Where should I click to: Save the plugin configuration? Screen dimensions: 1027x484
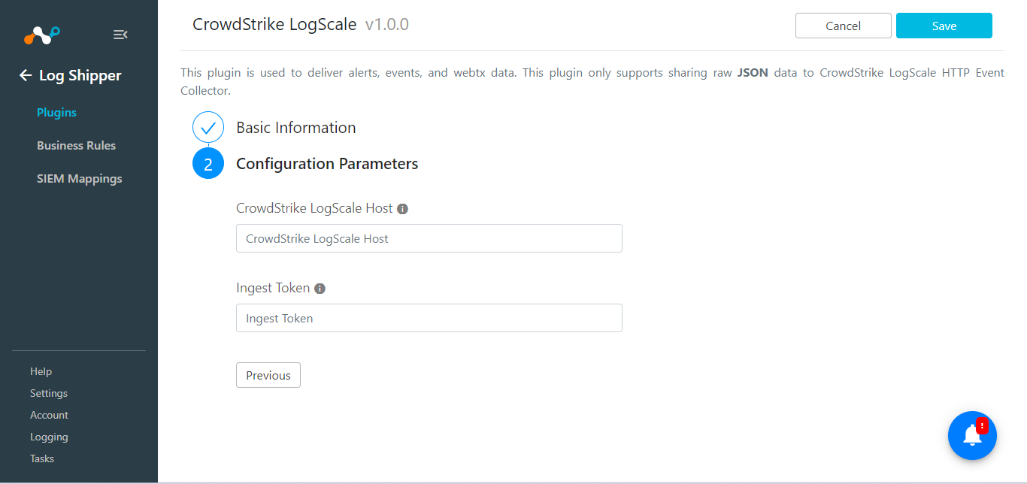click(x=944, y=26)
